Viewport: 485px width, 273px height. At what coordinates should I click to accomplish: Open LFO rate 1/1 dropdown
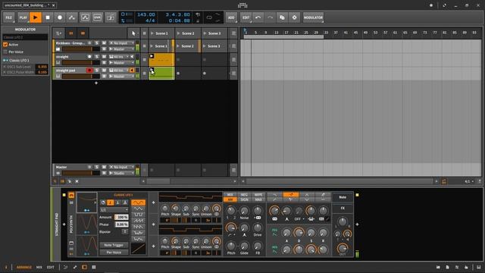(x=114, y=210)
